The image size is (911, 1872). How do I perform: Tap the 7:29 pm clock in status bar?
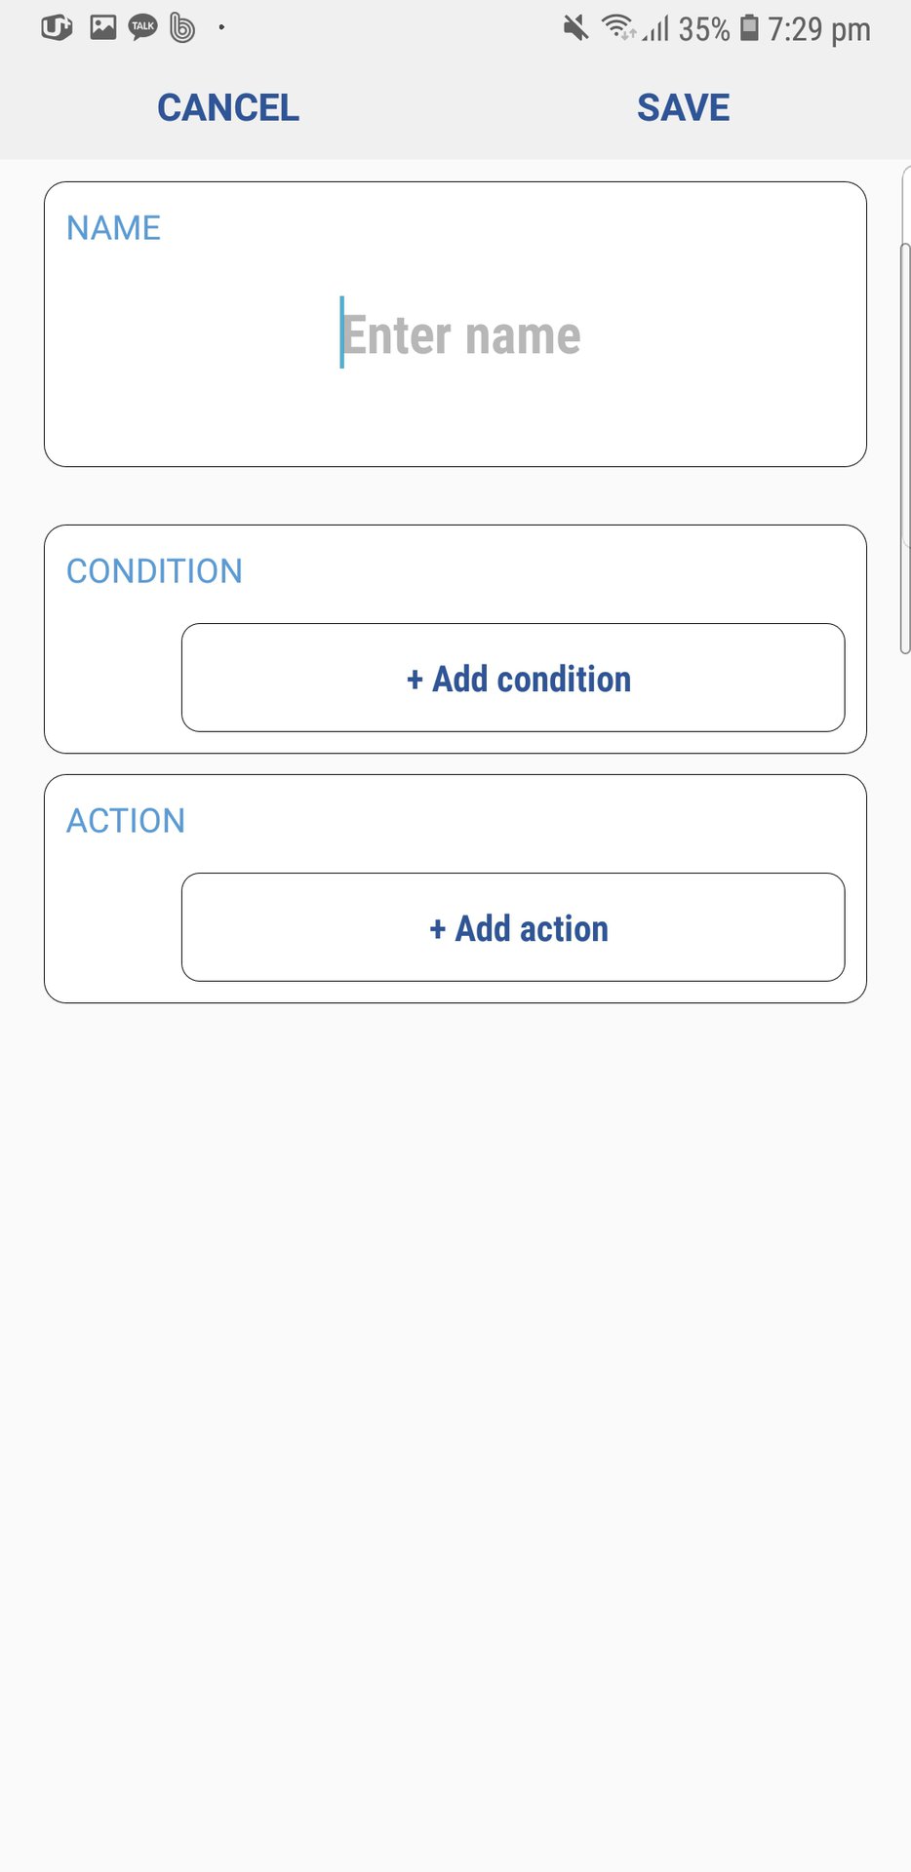(x=818, y=29)
